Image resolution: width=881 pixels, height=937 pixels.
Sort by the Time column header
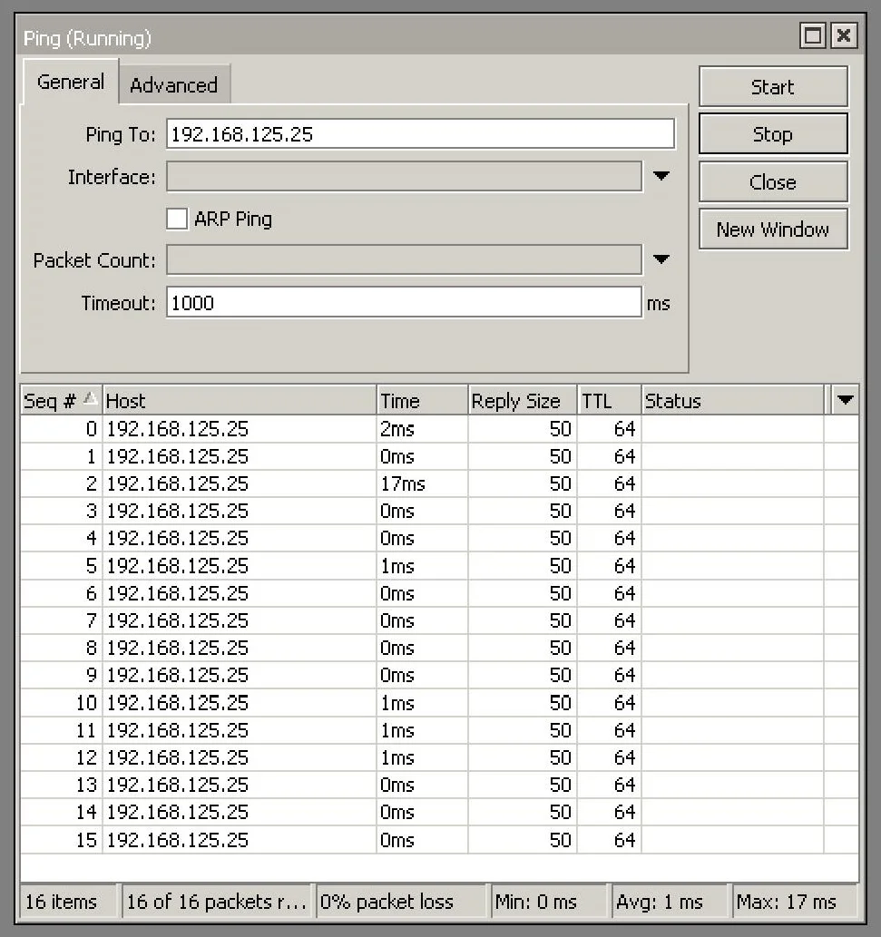coord(422,401)
